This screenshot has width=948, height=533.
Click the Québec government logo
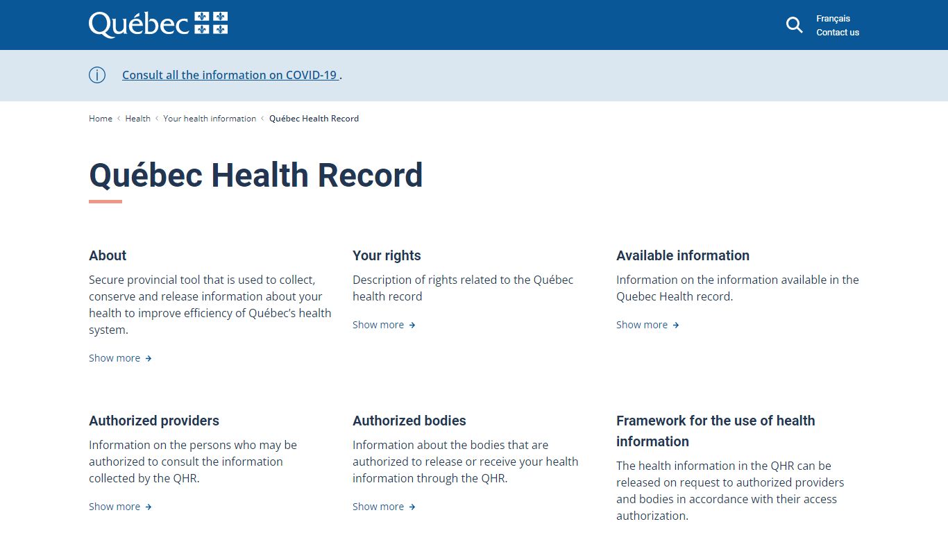pyautogui.click(x=158, y=24)
